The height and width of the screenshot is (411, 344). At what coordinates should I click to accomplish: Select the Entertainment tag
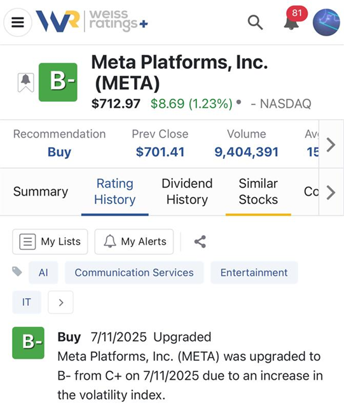click(254, 273)
